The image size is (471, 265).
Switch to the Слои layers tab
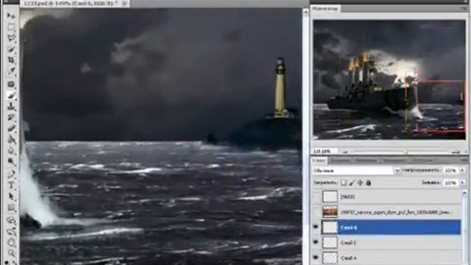click(x=319, y=160)
